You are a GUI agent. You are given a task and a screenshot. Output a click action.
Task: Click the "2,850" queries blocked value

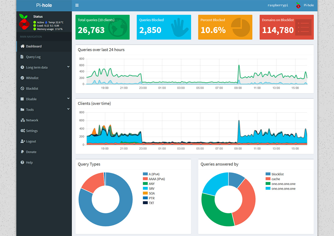coord(150,30)
